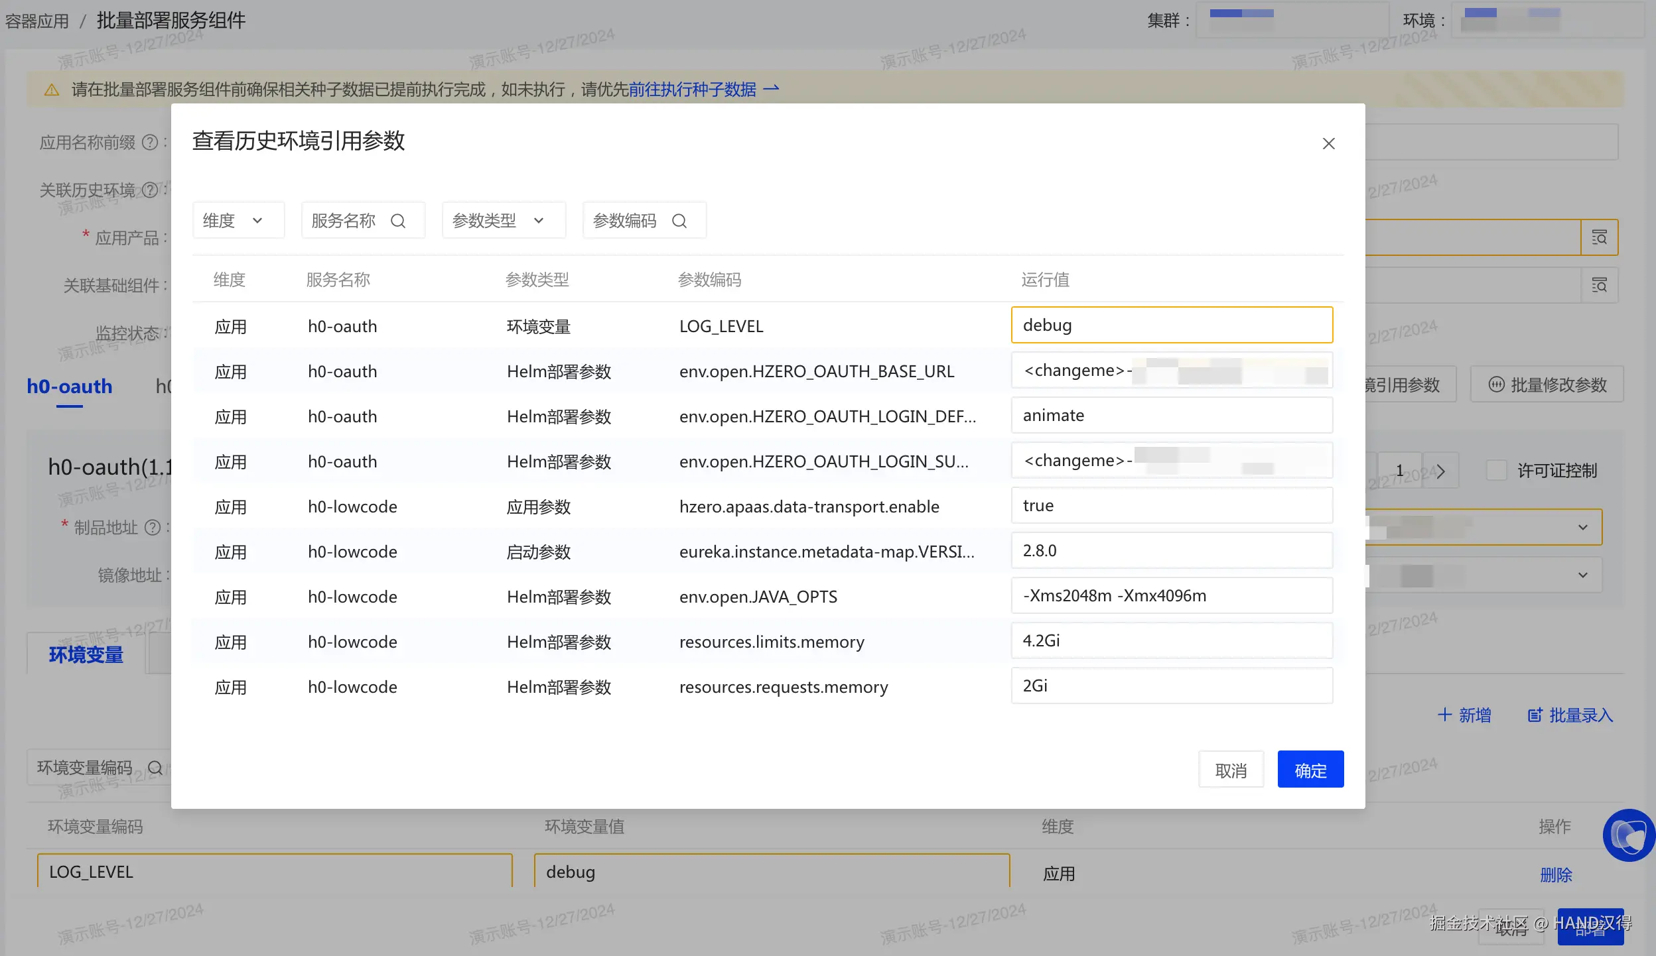Click help icon beside 制品地址
The width and height of the screenshot is (1656, 956).
(x=153, y=528)
